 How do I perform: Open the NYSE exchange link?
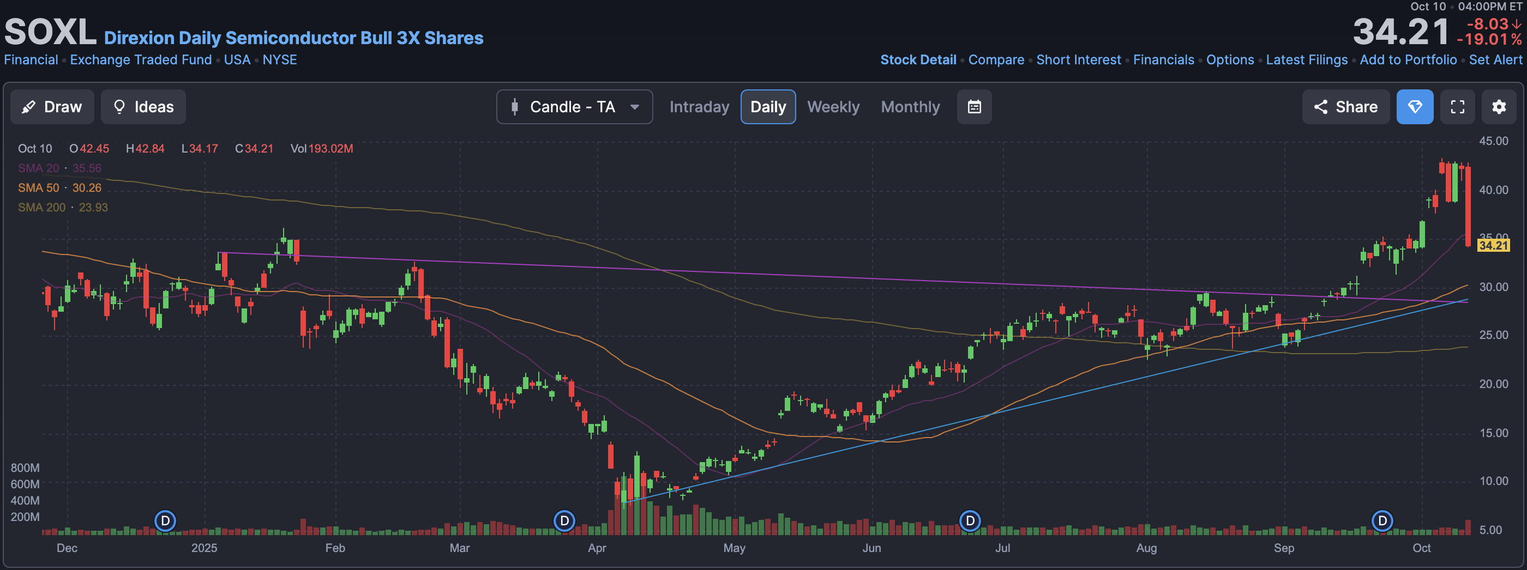[x=279, y=60]
